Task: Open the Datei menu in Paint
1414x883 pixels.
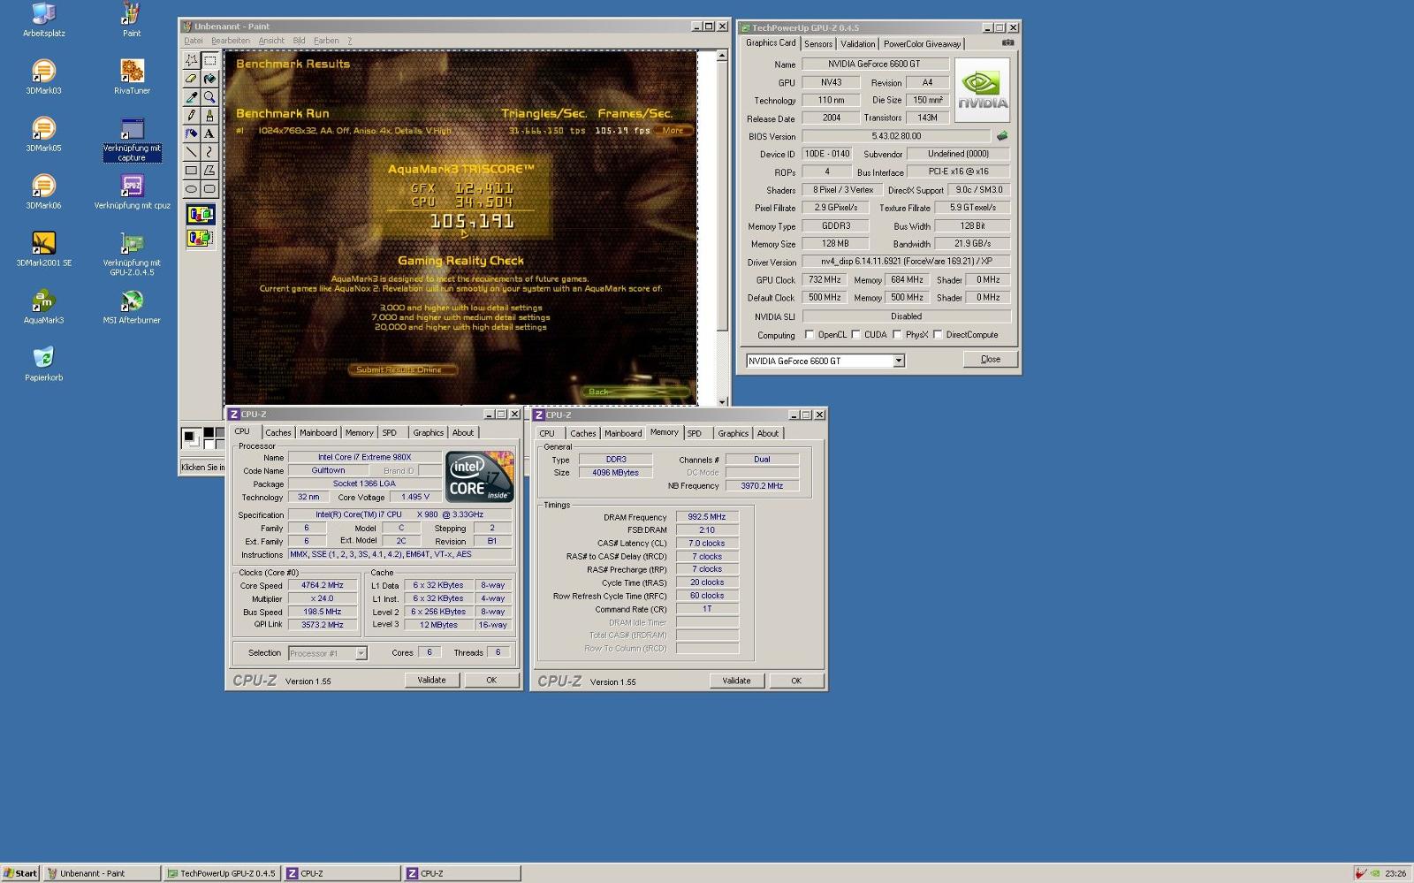Action: pyautogui.click(x=193, y=41)
